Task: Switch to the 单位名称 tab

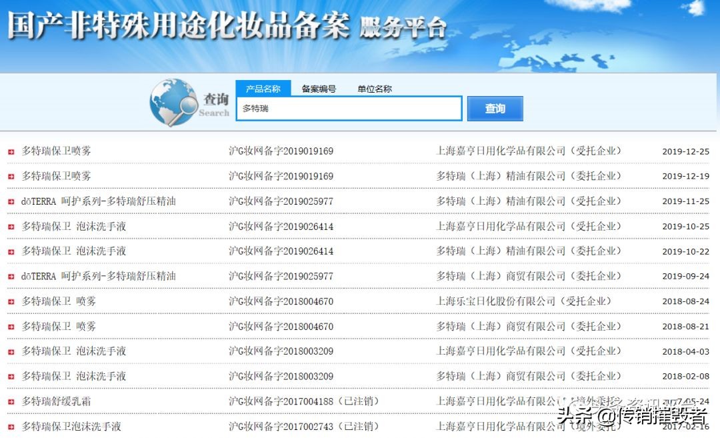Action: coord(375,88)
